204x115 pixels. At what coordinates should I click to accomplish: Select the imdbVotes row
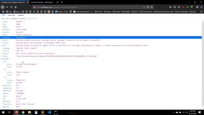(101, 91)
